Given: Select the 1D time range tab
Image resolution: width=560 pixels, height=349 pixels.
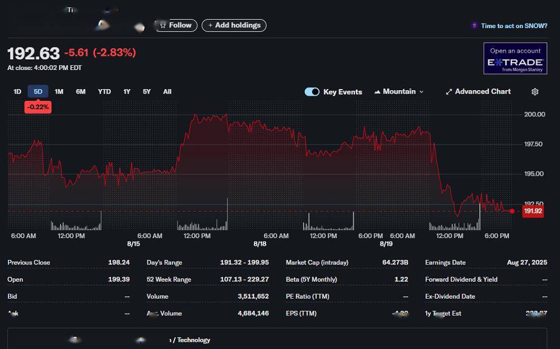Looking at the screenshot, I should click(x=17, y=92).
